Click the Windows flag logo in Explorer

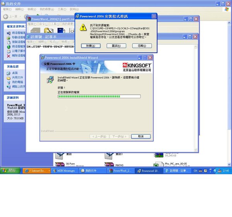click(227, 9)
